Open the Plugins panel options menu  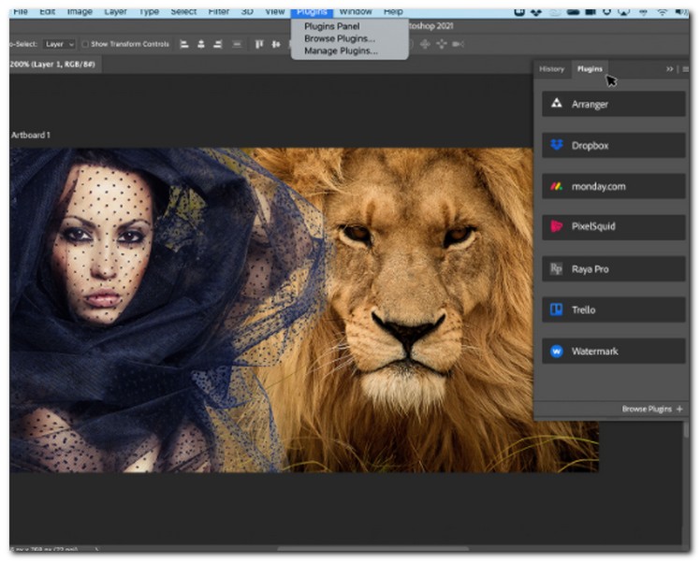click(685, 69)
